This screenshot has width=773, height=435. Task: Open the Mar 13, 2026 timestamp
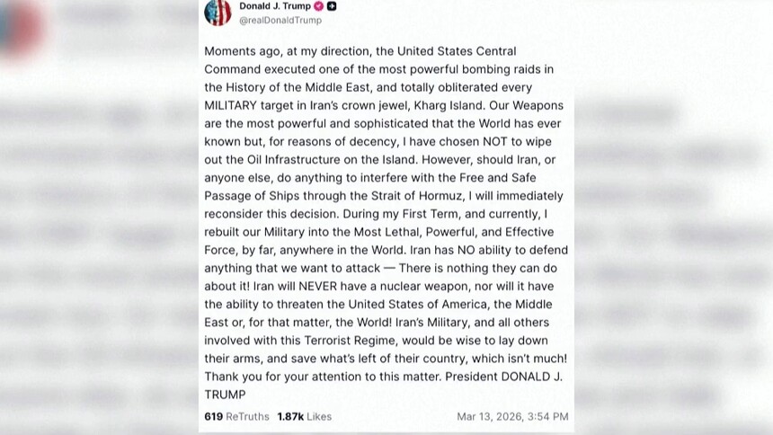click(x=512, y=416)
